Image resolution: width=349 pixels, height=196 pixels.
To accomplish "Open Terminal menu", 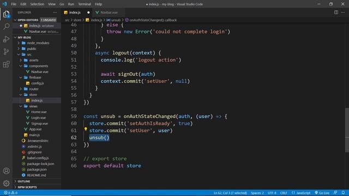I will [x=85, y=4].
